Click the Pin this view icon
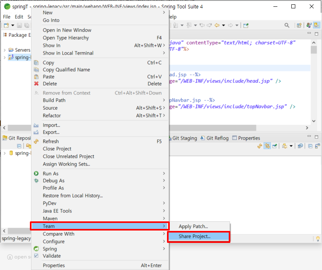 pyautogui.click(x=275, y=146)
